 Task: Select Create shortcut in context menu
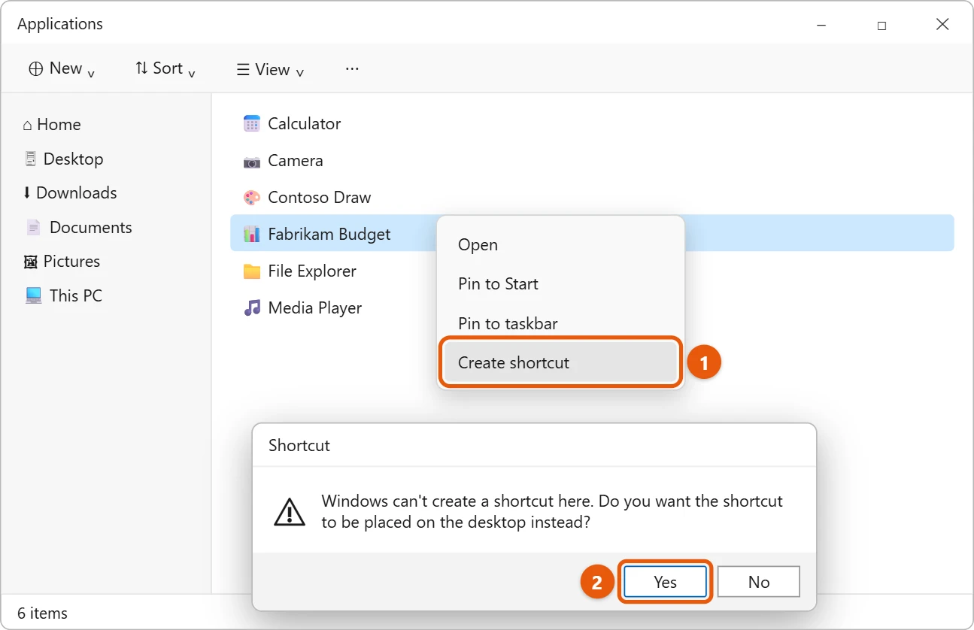(x=561, y=363)
